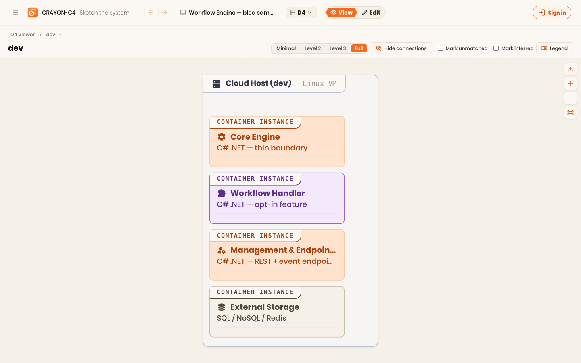Go to D4 Viewer breadcrumb
Image resolution: width=581 pixels, height=363 pixels.
tap(23, 35)
